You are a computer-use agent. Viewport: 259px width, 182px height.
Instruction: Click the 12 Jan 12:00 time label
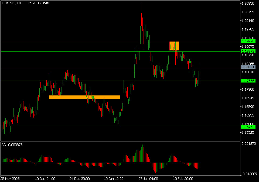[x=114, y=178]
